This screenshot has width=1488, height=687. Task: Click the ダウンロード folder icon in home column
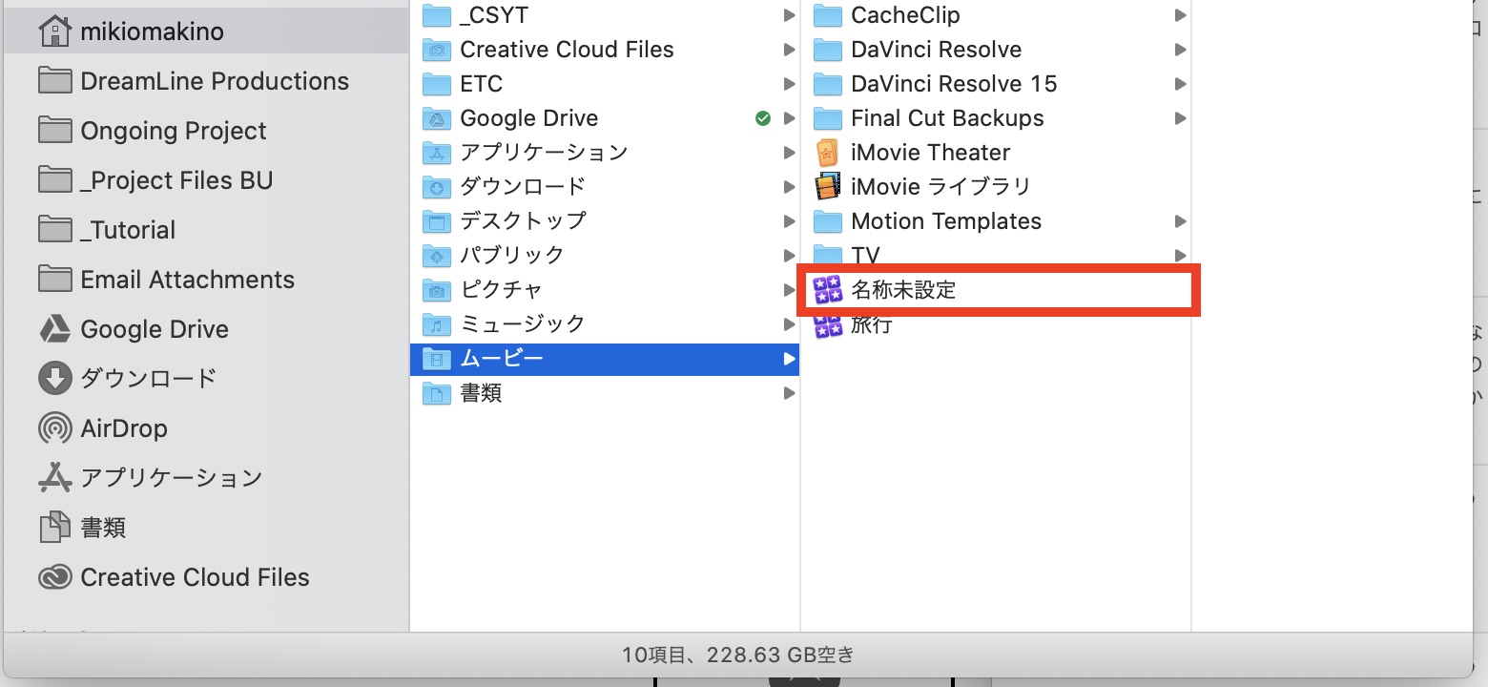pos(437,187)
